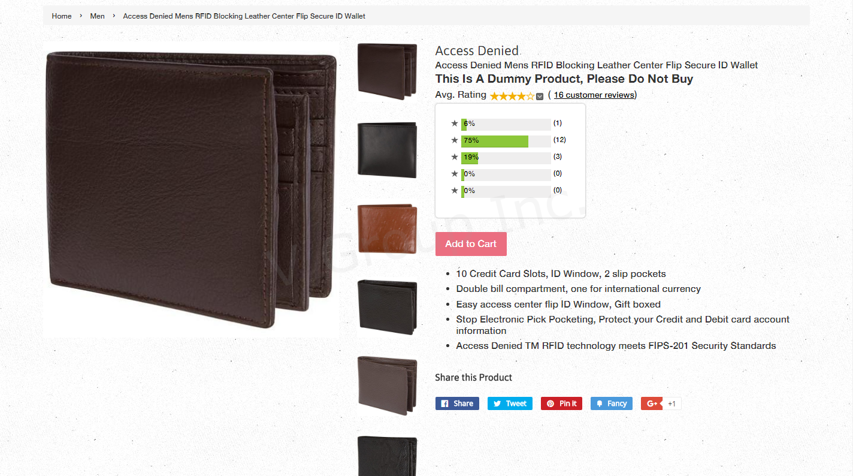Click the 75% rating bar
The height and width of the screenshot is (476, 853).
[506, 141]
